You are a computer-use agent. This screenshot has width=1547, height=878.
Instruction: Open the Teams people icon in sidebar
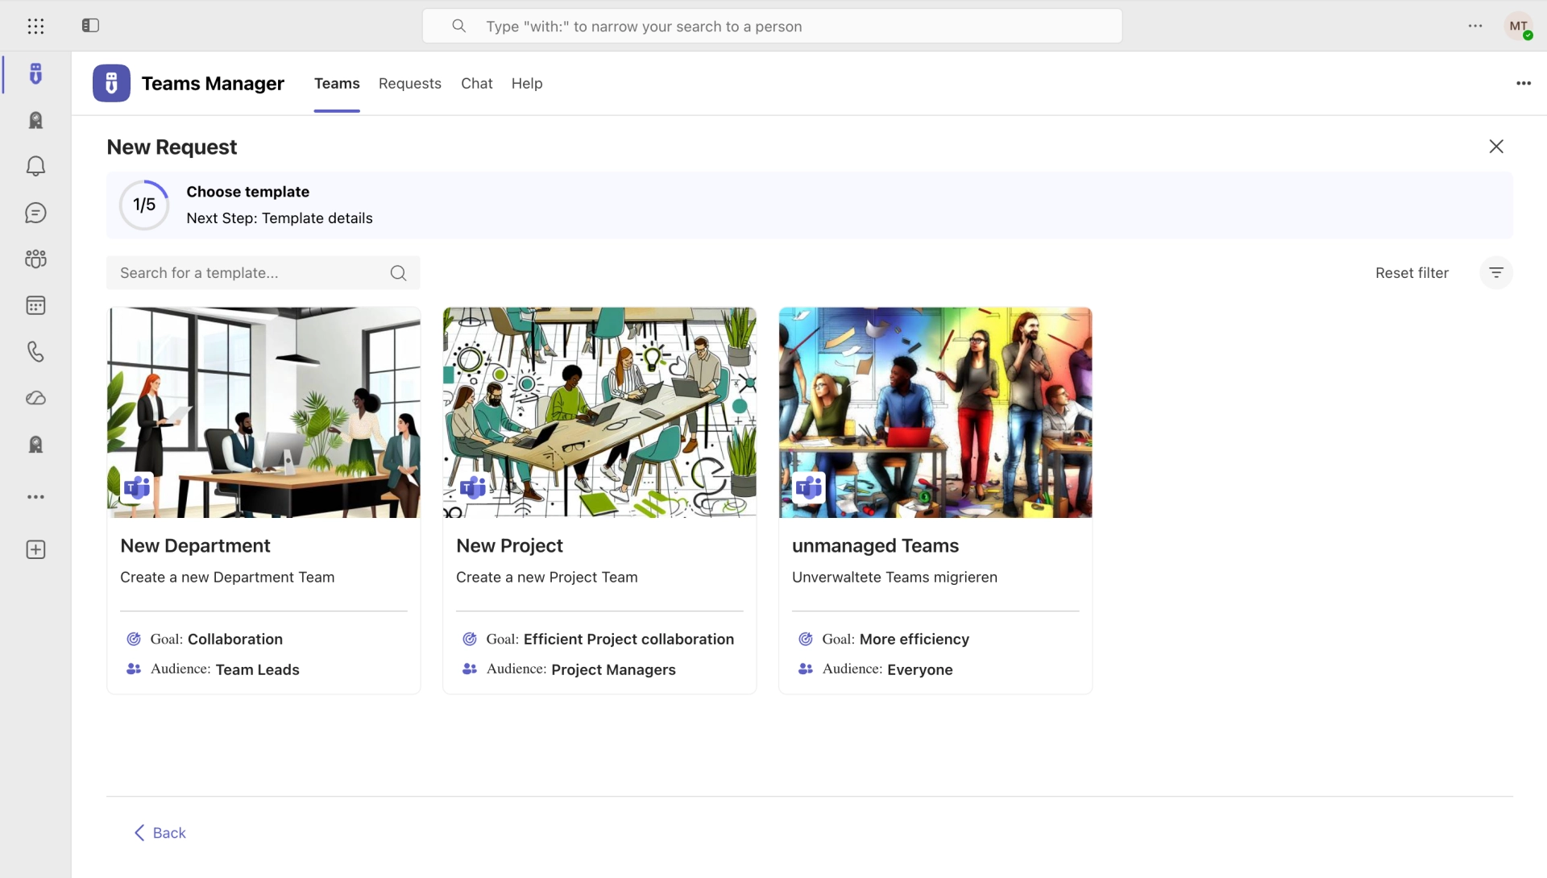pyautogui.click(x=35, y=259)
